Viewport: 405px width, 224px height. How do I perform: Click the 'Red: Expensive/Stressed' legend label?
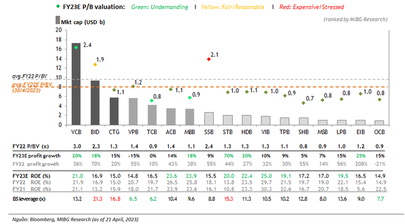pos(311,7)
